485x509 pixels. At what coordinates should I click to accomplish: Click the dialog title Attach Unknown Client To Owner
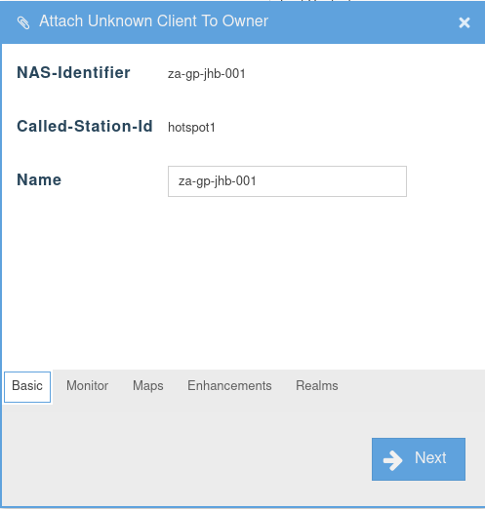point(153,21)
